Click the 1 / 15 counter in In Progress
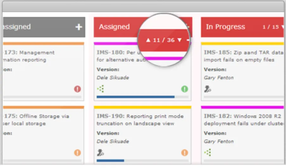 (x=271, y=27)
